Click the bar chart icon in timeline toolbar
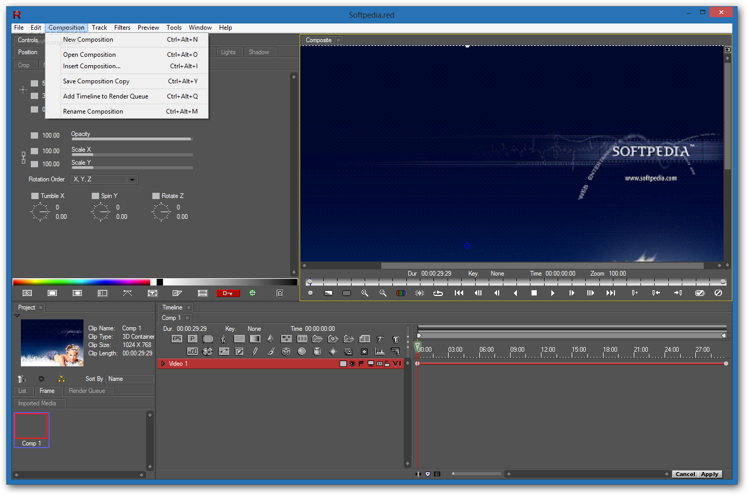 (x=192, y=352)
